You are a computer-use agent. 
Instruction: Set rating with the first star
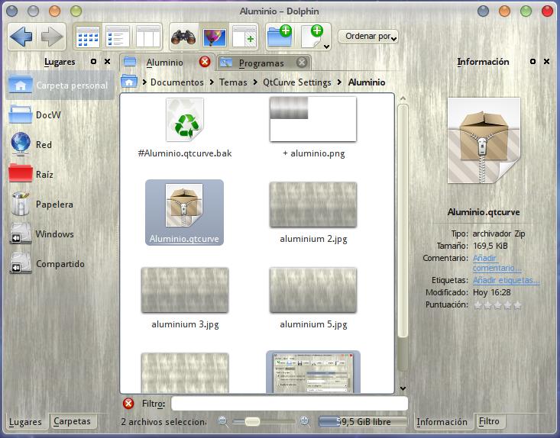(x=477, y=305)
